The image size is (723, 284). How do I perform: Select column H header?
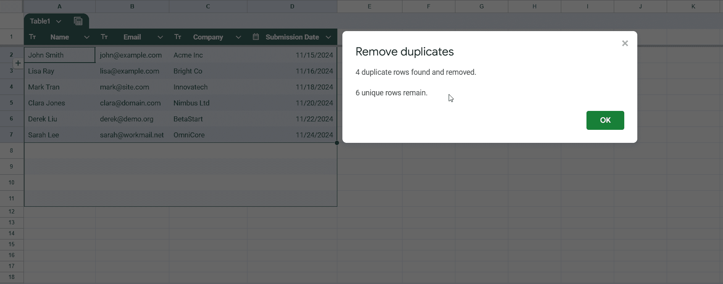[534, 6]
